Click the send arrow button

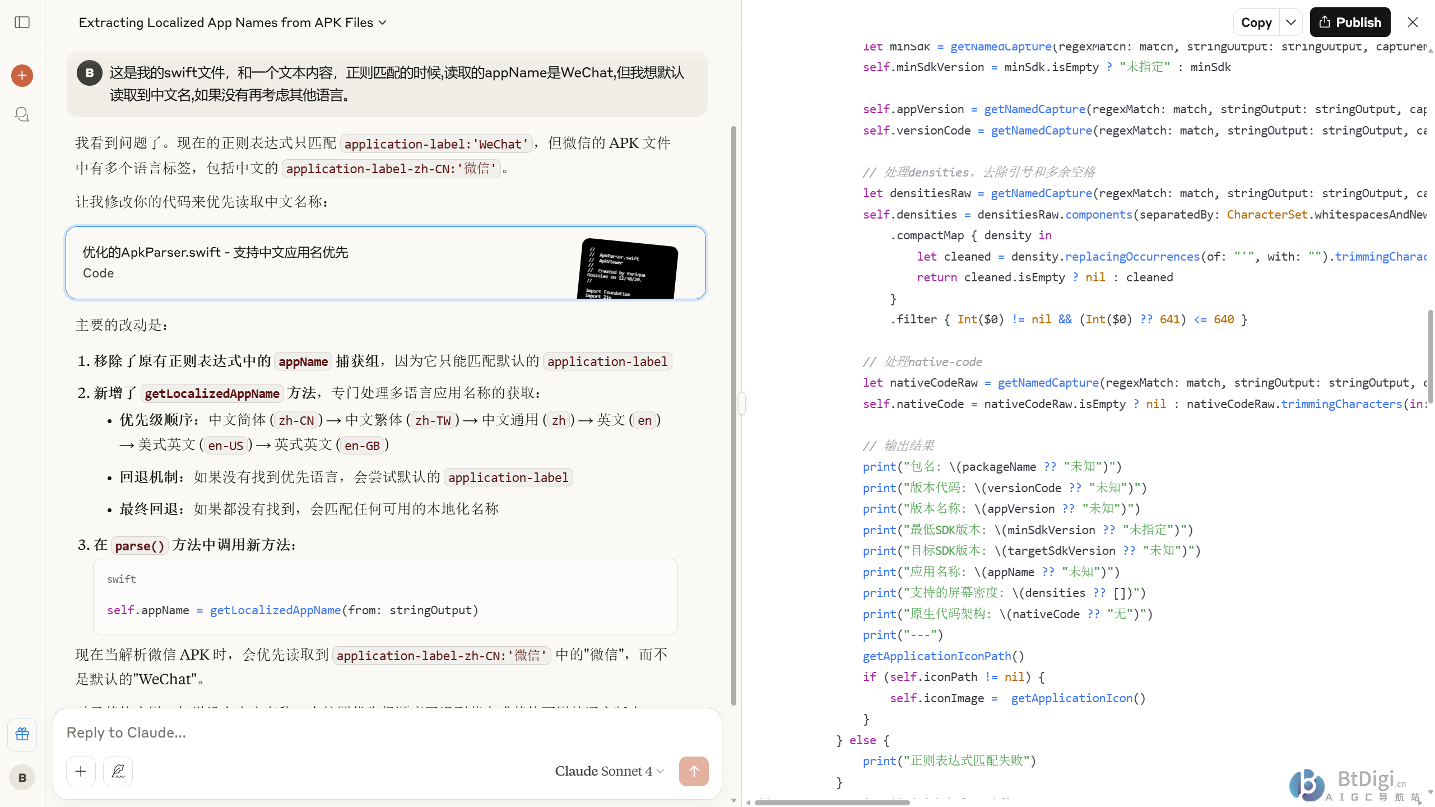pyautogui.click(x=694, y=771)
